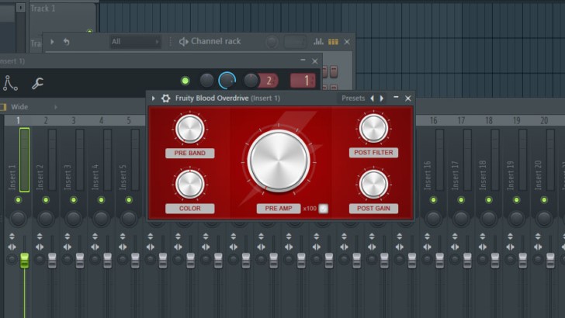
Task: Mute Insert 5 with its green light
Action: [x=129, y=200]
